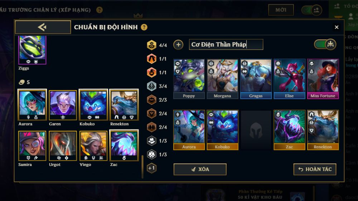Click the plus icon beside the team name
This screenshot has height=201, width=358.
click(178, 44)
